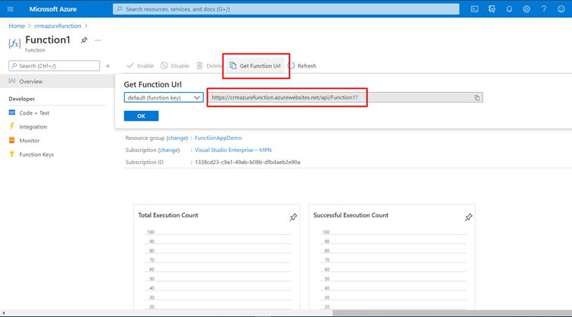Viewport: 572px width, 317px height.
Task: Go to Home breadcrumb
Action: (x=17, y=26)
